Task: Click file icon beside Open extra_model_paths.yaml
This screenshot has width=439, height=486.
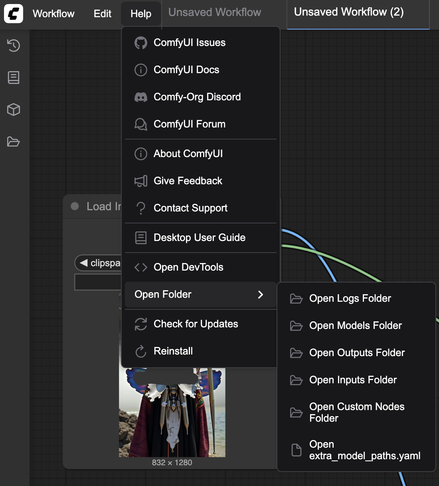Action: click(x=296, y=450)
